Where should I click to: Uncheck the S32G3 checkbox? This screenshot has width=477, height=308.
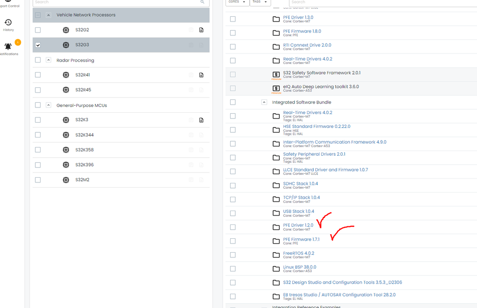pyautogui.click(x=38, y=45)
